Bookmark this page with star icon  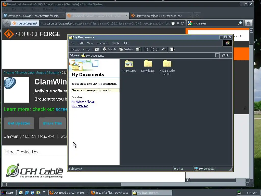pyautogui.click(x=173, y=23)
